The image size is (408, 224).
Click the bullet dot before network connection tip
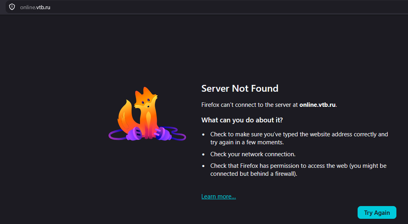pyautogui.click(x=204, y=154)
